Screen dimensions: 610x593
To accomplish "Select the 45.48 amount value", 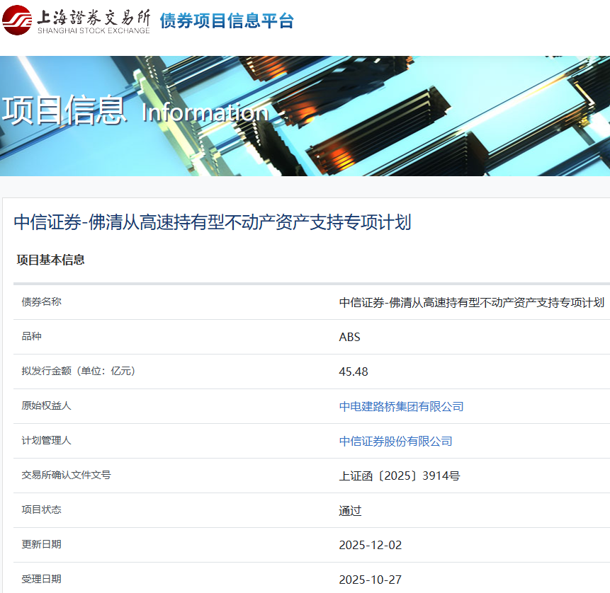I will 354,372.
